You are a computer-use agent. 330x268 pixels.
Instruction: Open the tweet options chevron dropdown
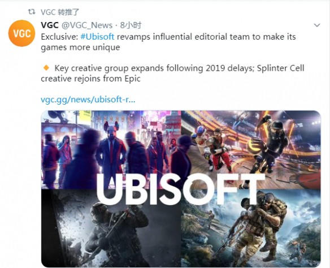pos(317,25)
